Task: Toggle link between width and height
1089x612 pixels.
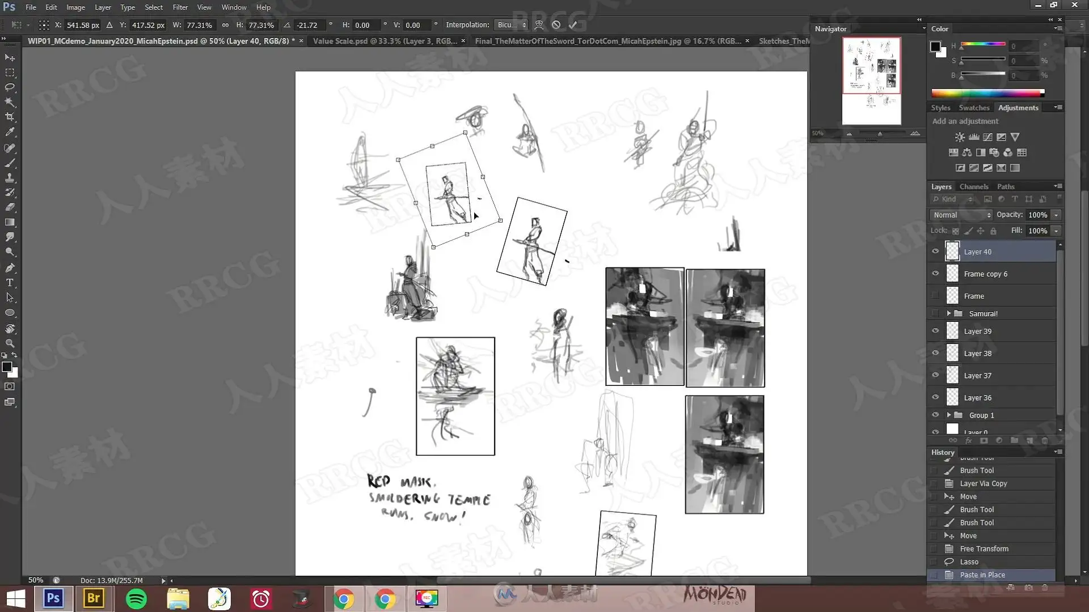Action: 225,25
